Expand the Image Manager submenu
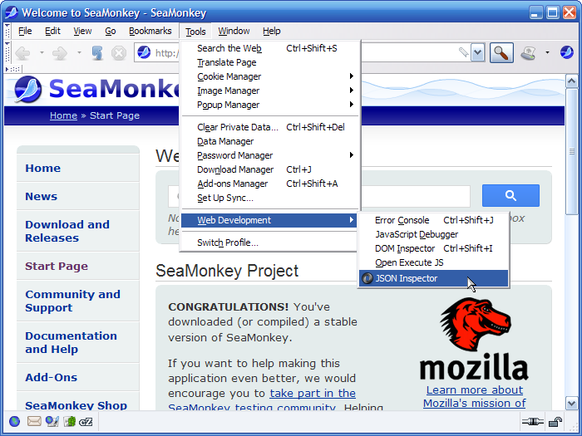This screenshot has width=582, height=436. 270,91
